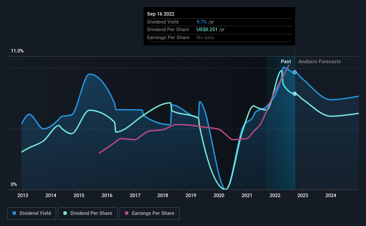Click the 9.7% dividend yield value

(x=202, y=22)
